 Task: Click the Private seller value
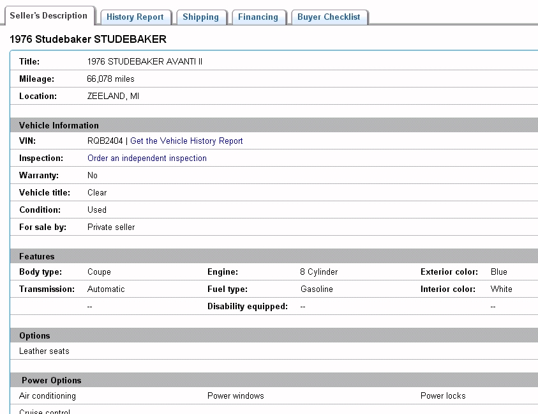111,227
